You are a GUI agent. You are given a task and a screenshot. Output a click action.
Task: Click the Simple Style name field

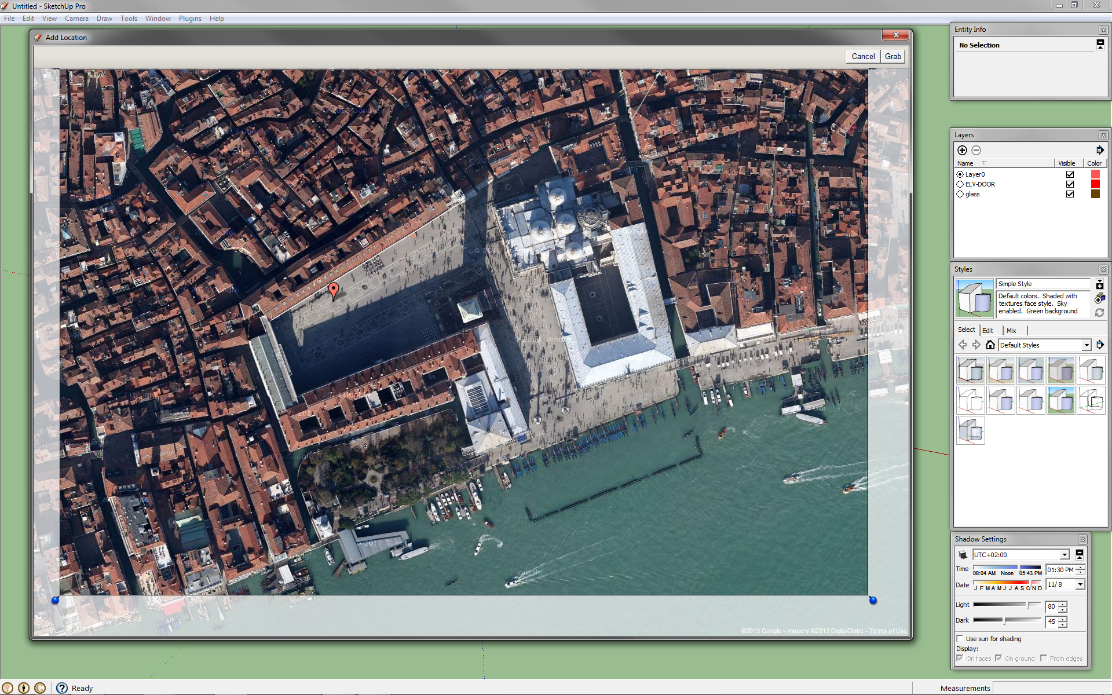click(x=1042, y=284)
